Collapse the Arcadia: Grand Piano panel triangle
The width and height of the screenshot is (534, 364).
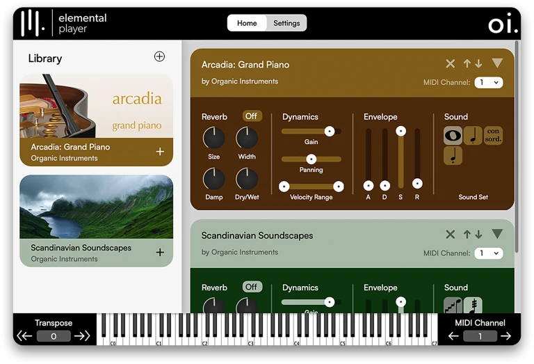[497, 63]
